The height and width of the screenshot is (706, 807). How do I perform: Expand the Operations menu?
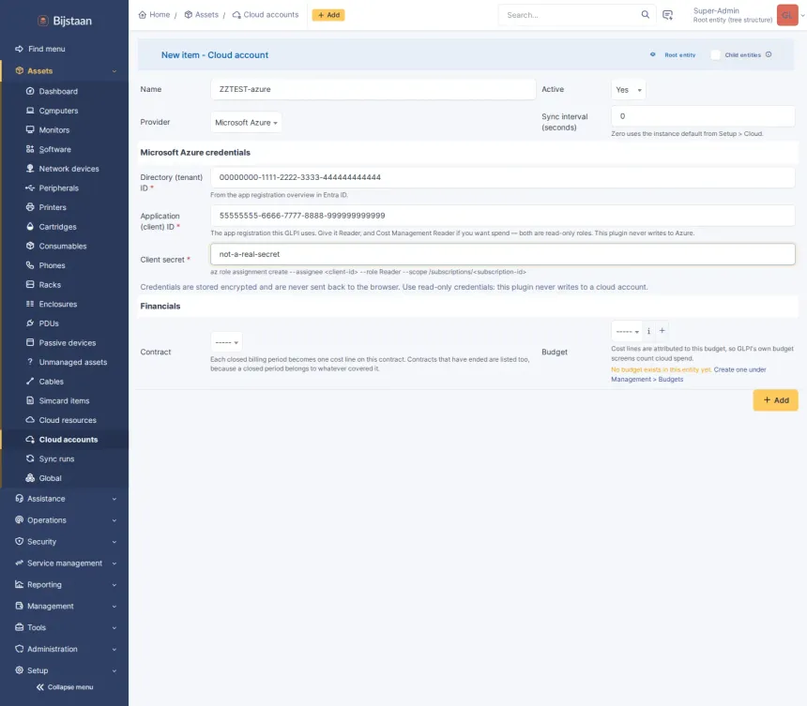(65, 519)
